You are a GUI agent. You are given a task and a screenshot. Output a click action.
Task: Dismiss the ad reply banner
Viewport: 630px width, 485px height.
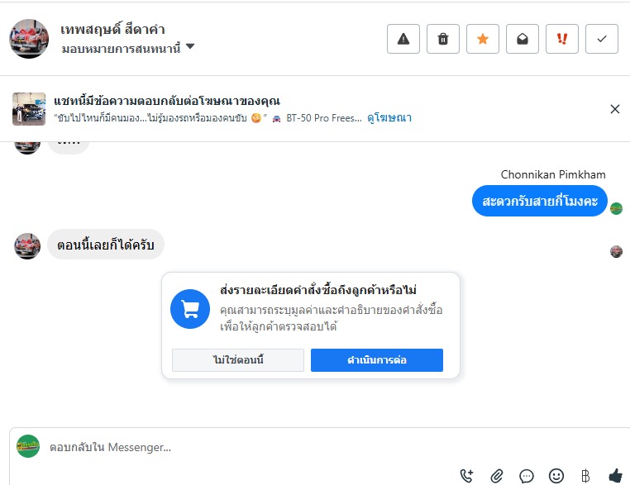[x=614, y=109]
